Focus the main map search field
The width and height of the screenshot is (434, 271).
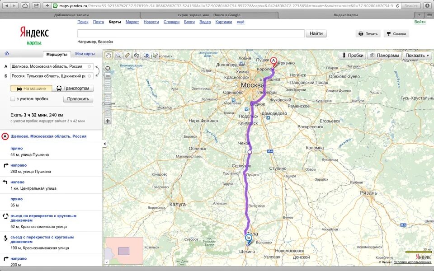[191, 33]
